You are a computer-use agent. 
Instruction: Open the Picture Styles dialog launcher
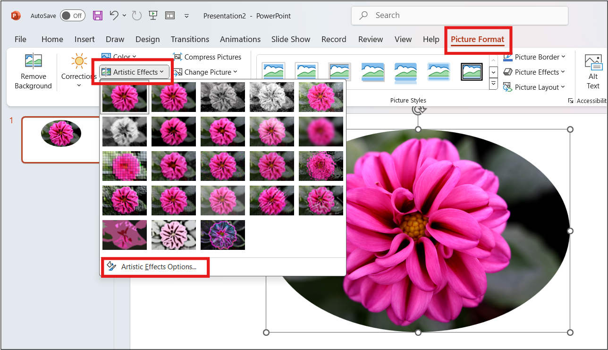[x=571, y=101]
